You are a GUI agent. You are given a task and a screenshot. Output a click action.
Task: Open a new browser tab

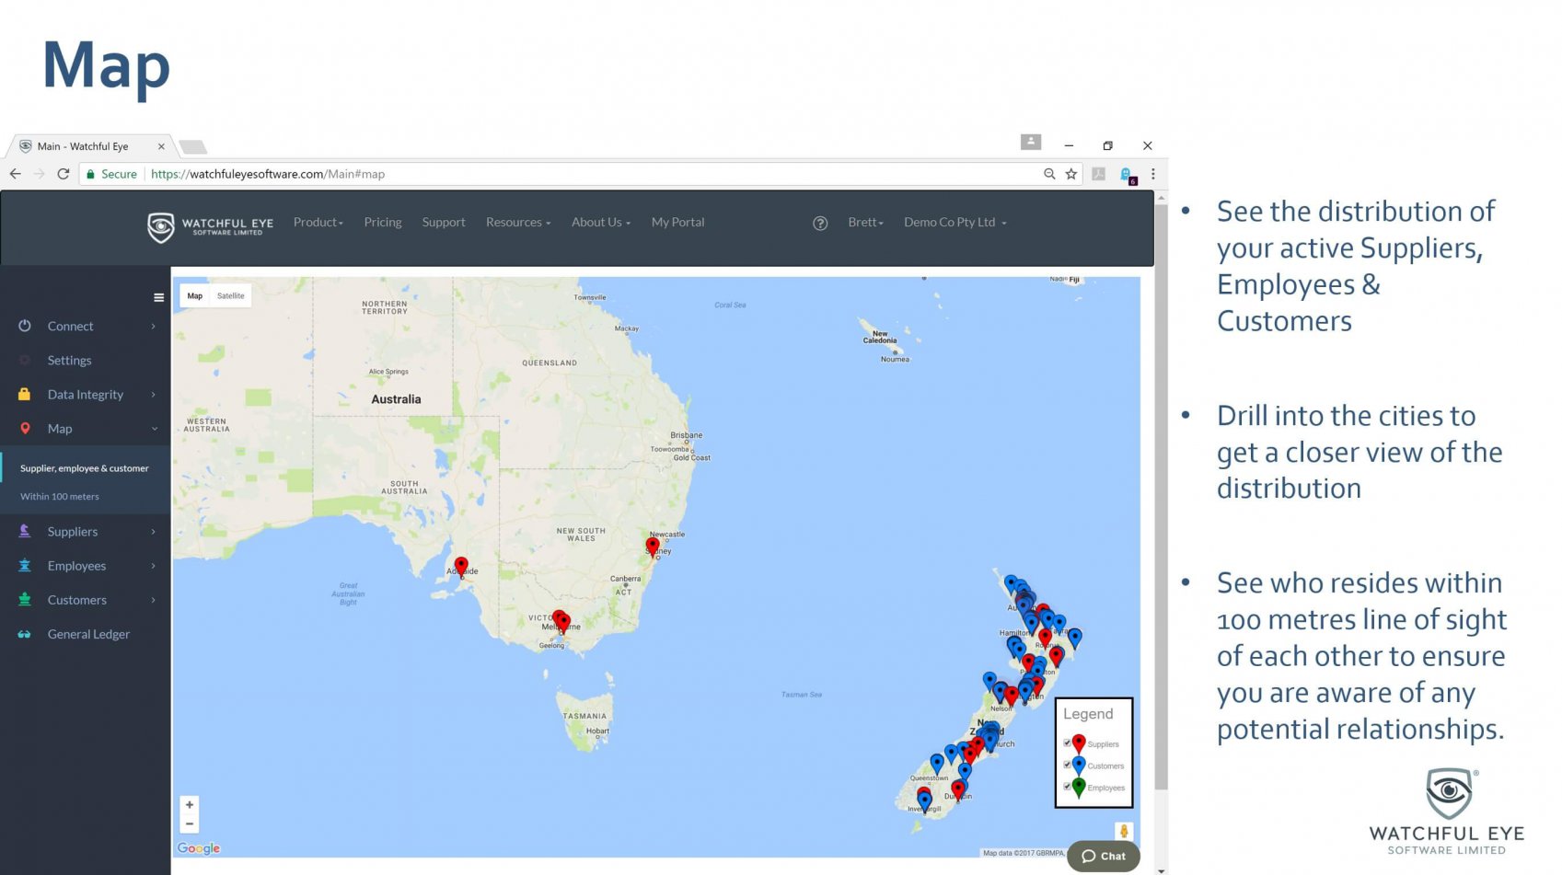[x=192, y=147]
